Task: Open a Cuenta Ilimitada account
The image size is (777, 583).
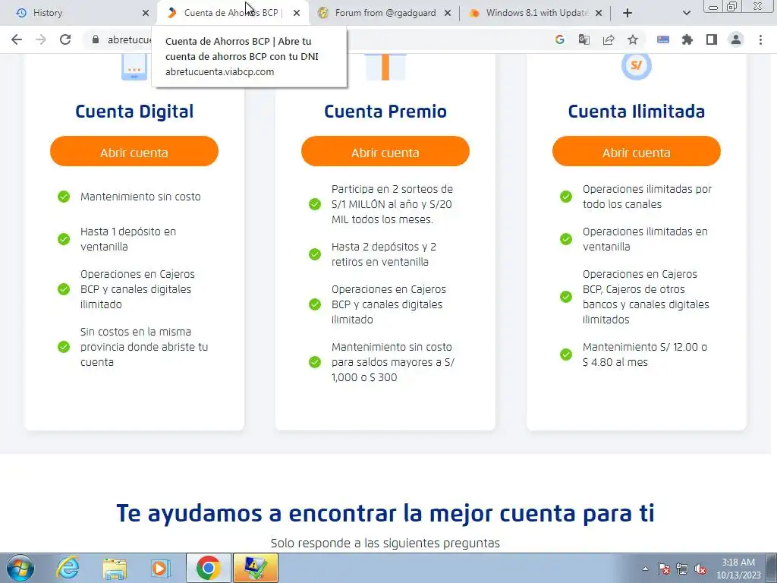Action: 637,152
